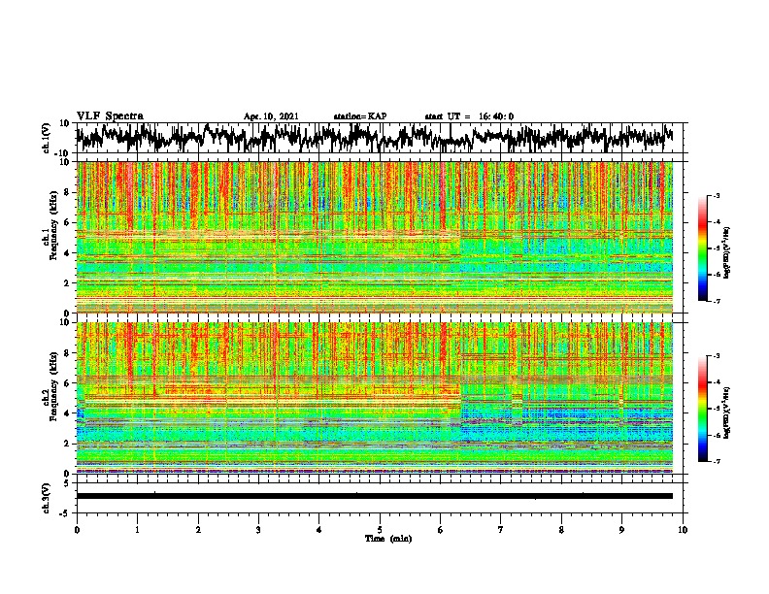Click the "8" kHz tick on ch.1 spectrogram axis
Viewport: 769px width, 594px height.
[x=67, y=192]
